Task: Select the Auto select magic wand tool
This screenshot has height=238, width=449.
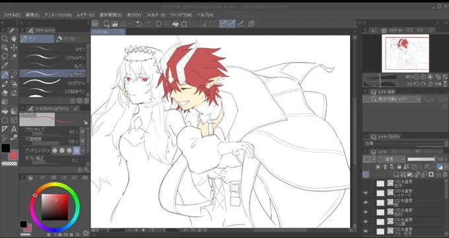Action: click(x=14, y=56)
